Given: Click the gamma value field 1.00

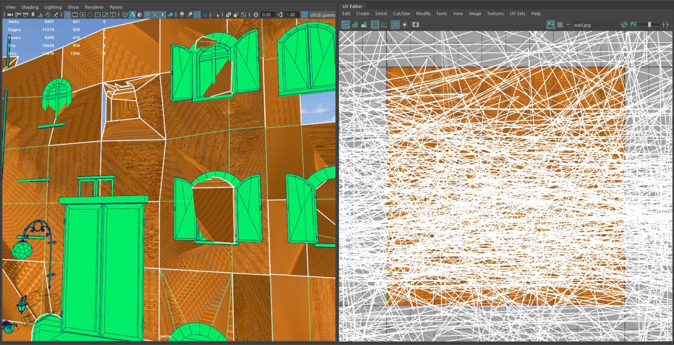Looking at the screenshot, I should coord(291,15).
